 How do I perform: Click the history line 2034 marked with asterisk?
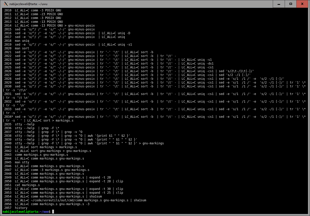(x=8, y=117)
